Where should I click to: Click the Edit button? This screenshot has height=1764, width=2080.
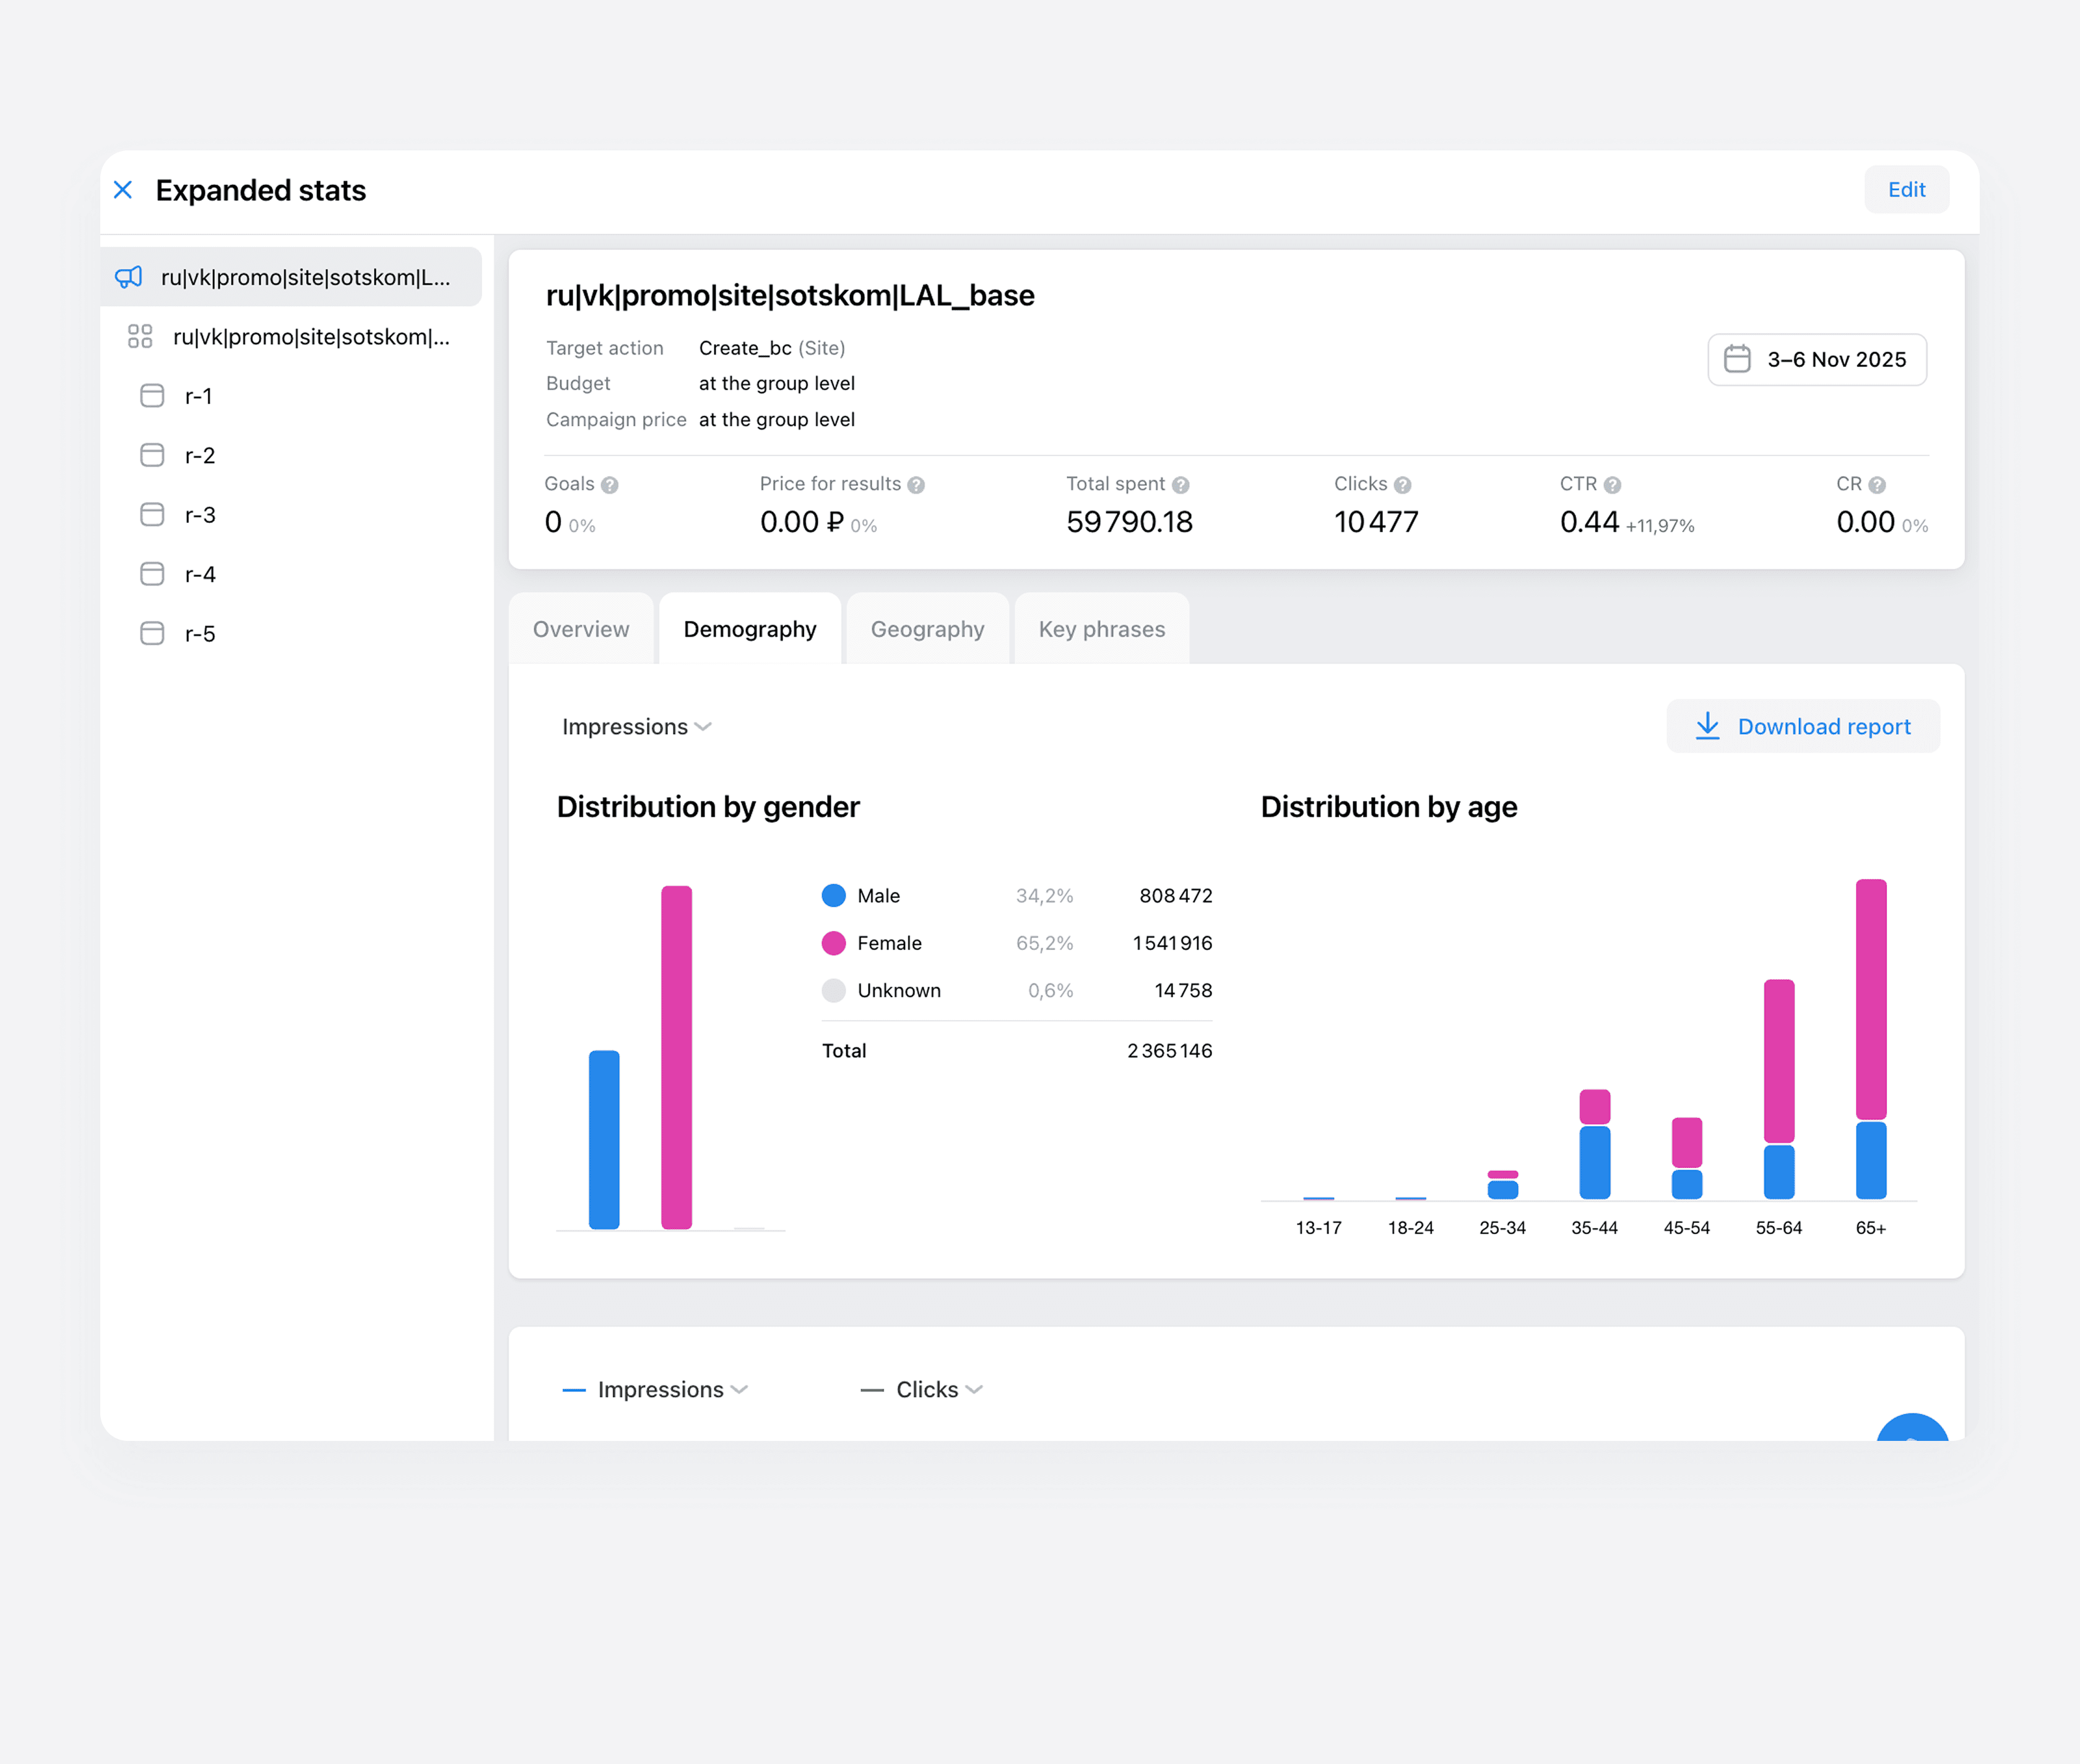point(1906,190)
